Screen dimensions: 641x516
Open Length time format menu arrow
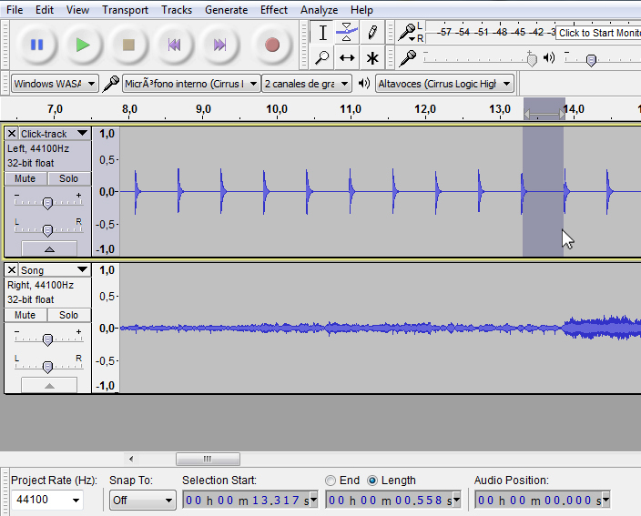(x=456, y=500)
